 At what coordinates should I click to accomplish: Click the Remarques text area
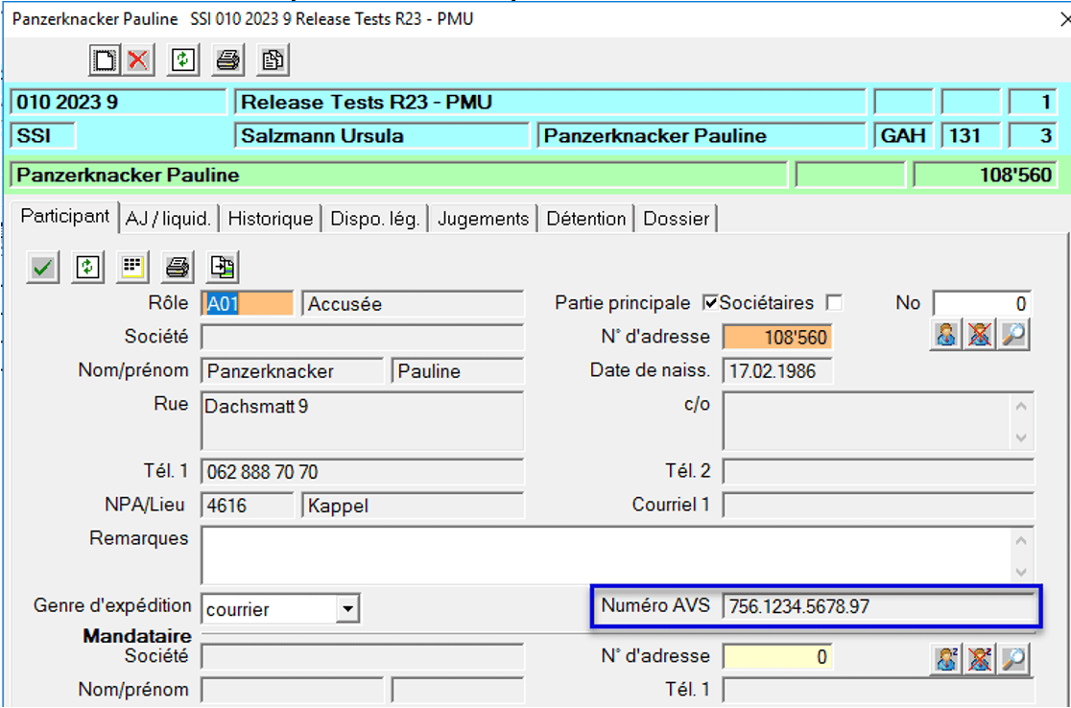point(607,555)
